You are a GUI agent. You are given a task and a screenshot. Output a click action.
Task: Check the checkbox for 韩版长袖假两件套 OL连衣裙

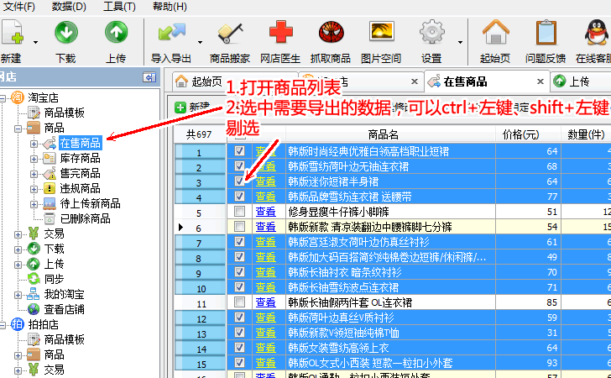click(x=239, y=302)
